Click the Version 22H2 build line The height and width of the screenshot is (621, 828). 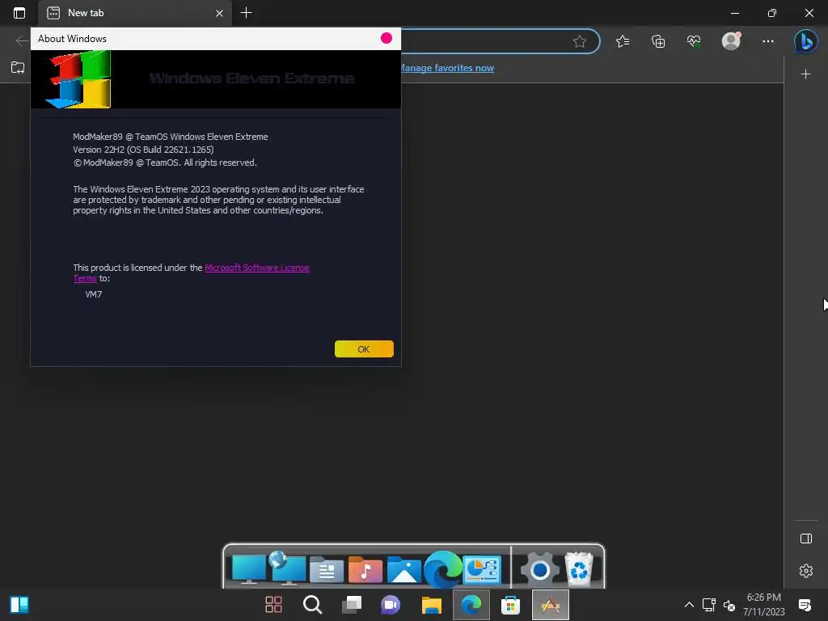point(143,150)
